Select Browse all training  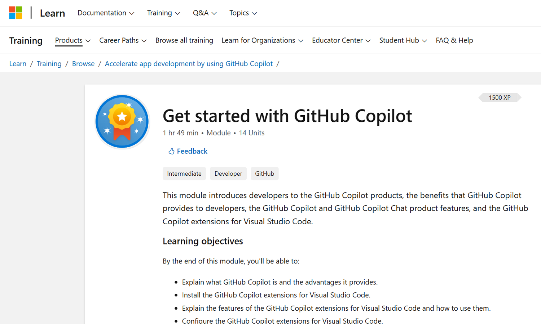click(x=184, y=40)
